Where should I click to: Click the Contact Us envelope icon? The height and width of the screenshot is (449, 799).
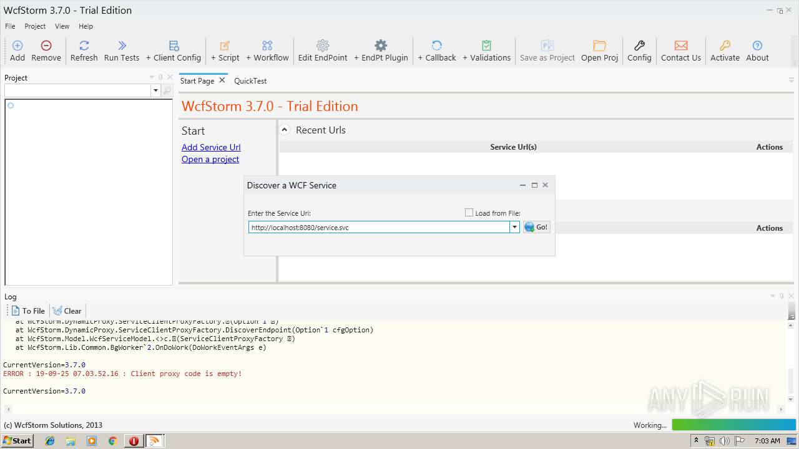click(x=681, y=46)
